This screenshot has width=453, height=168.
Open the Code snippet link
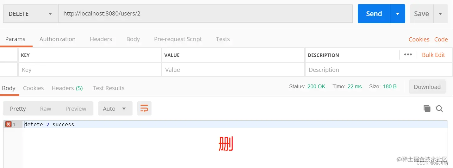[x=441, y=40]
